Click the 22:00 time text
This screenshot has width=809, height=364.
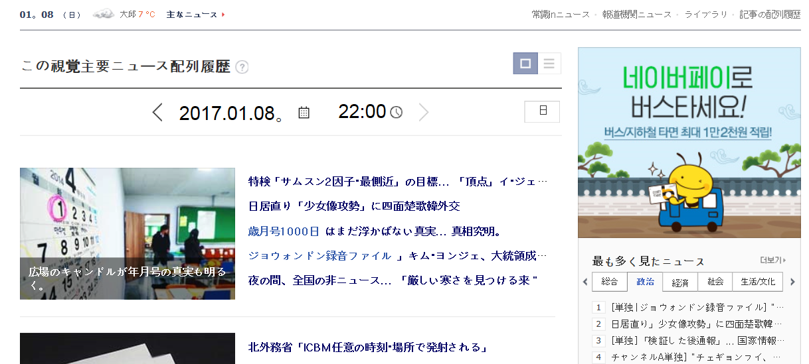362,111
